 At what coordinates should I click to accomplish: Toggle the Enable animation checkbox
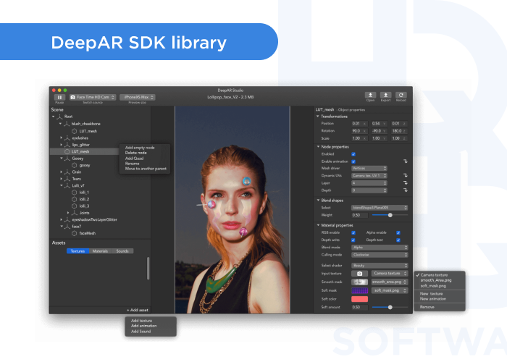tap(353, 161)
